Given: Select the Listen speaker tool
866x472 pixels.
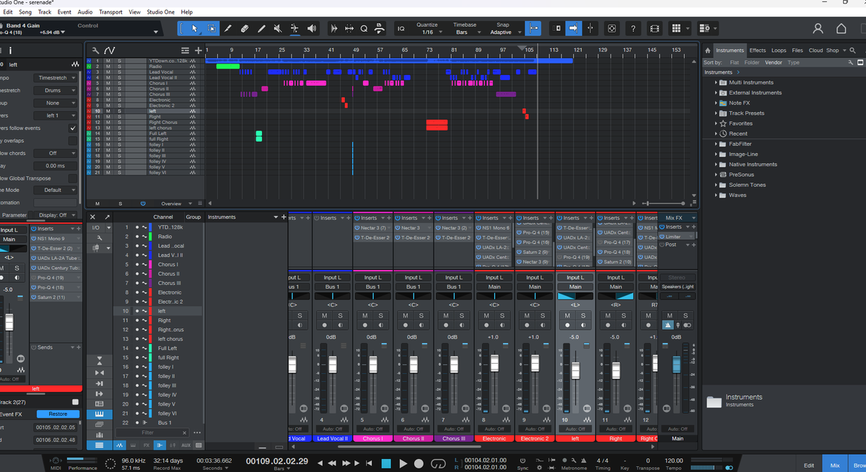Looking at the screenshot, I should pyautogui.click(x=312, y=28).
